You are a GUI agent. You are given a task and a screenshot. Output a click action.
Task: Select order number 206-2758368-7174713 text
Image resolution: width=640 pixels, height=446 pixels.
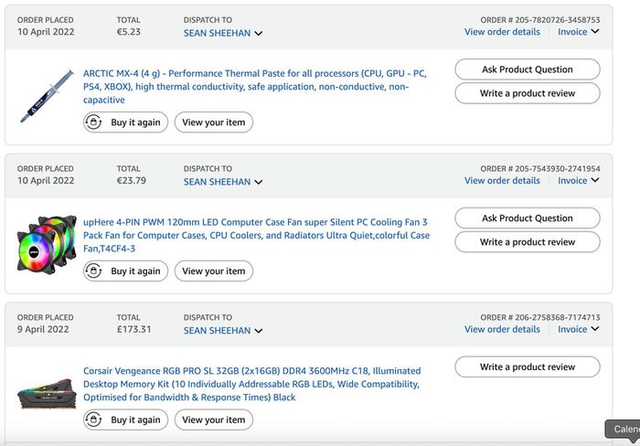[557, 317]
